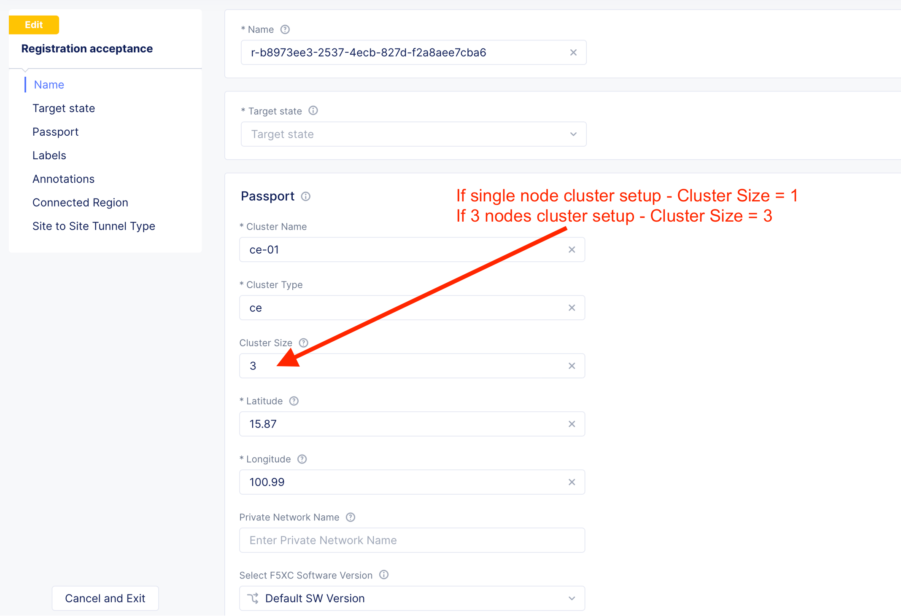The image size is (901, 616).
Task: Click the Latitude help icon
Action: pos(294,401)
